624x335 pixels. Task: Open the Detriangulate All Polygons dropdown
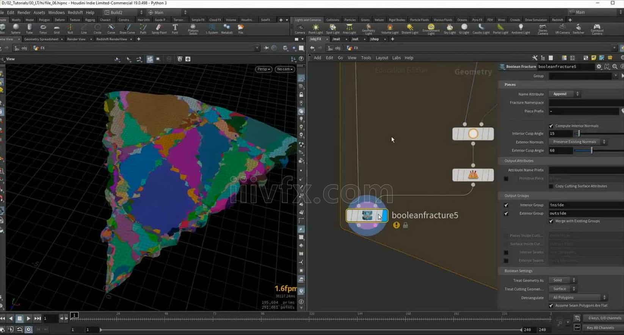point(578,297)
